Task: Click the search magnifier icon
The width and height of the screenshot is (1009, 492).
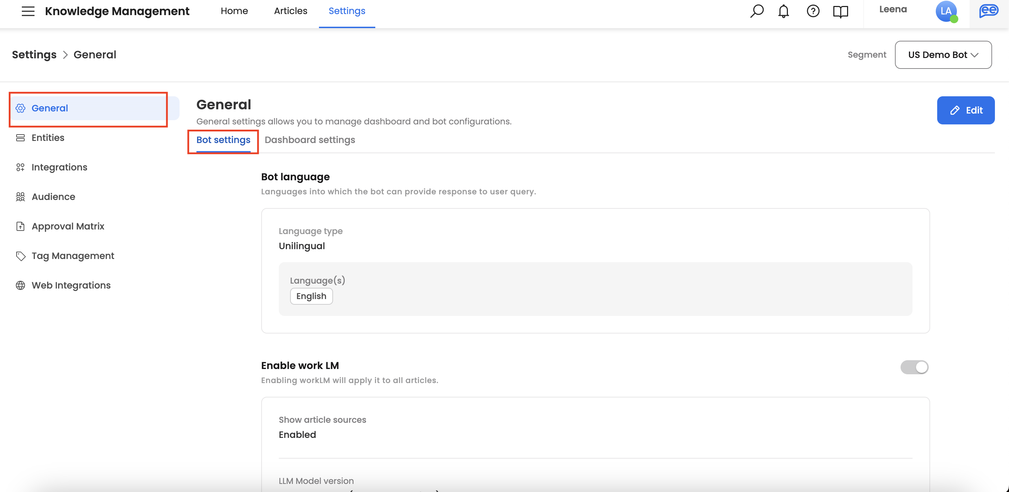Action: tap(756, 11)
